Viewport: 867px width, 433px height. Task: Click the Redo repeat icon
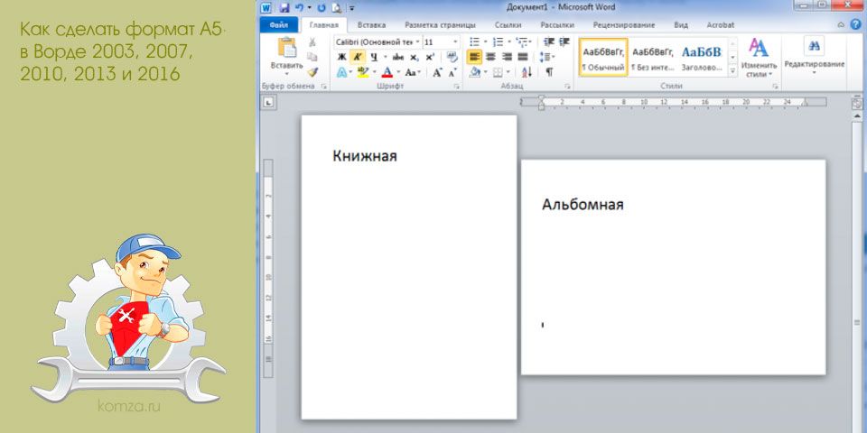[322, 8]
